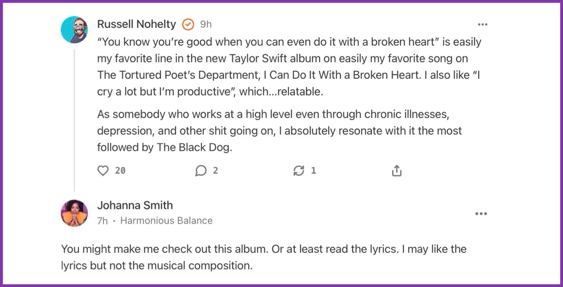The width and height of the screenshot is (563, 287).
Task: Restack Russell Nohelty's note
Action: [299, 171]
